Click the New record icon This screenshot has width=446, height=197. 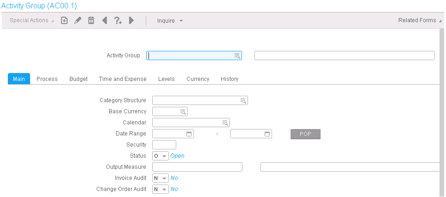[x=64, y=20]
